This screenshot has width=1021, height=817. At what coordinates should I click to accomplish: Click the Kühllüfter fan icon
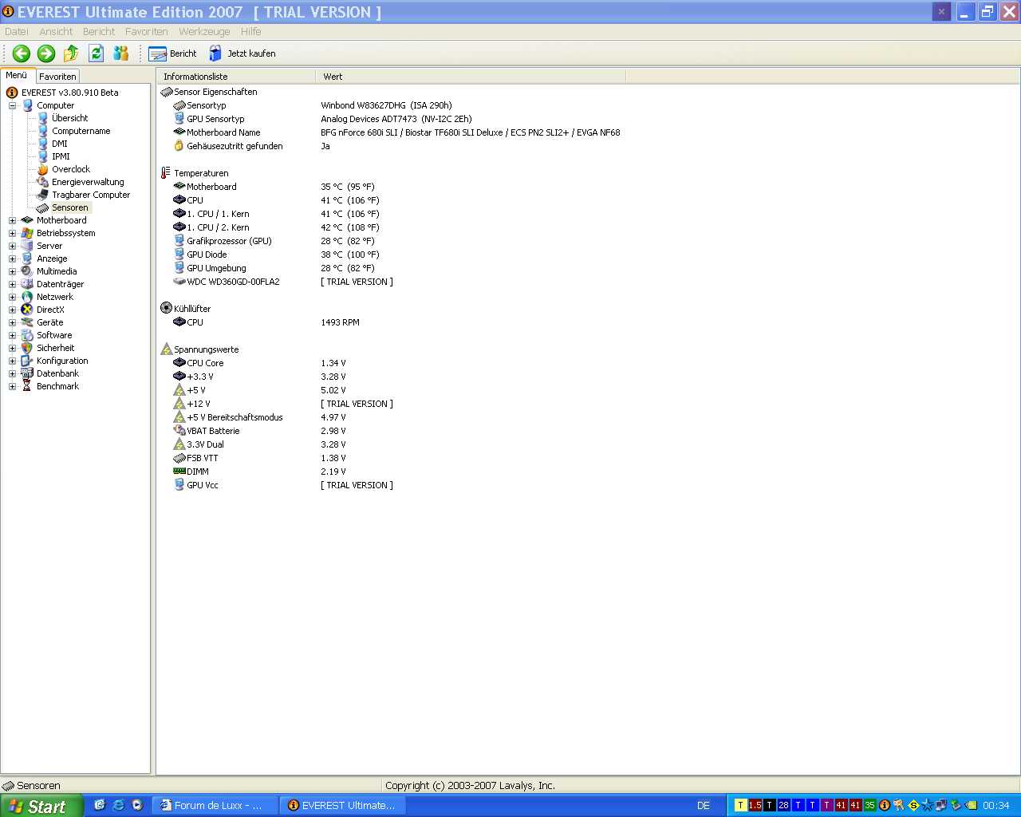[166, 309]
